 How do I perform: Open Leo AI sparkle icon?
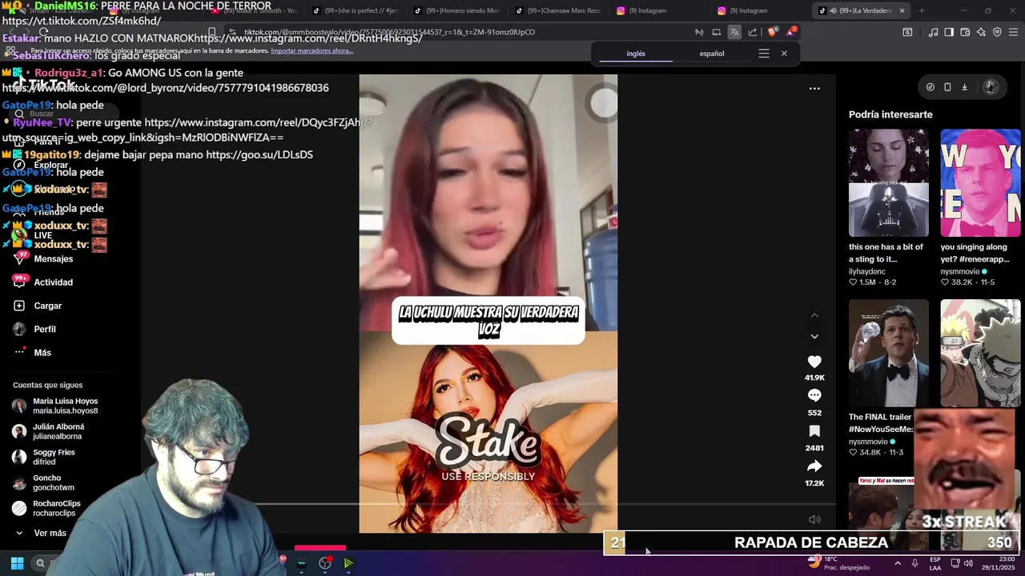981,32
